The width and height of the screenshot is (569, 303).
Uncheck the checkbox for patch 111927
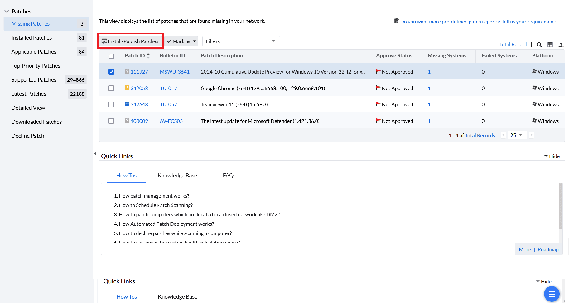point(111,72)
